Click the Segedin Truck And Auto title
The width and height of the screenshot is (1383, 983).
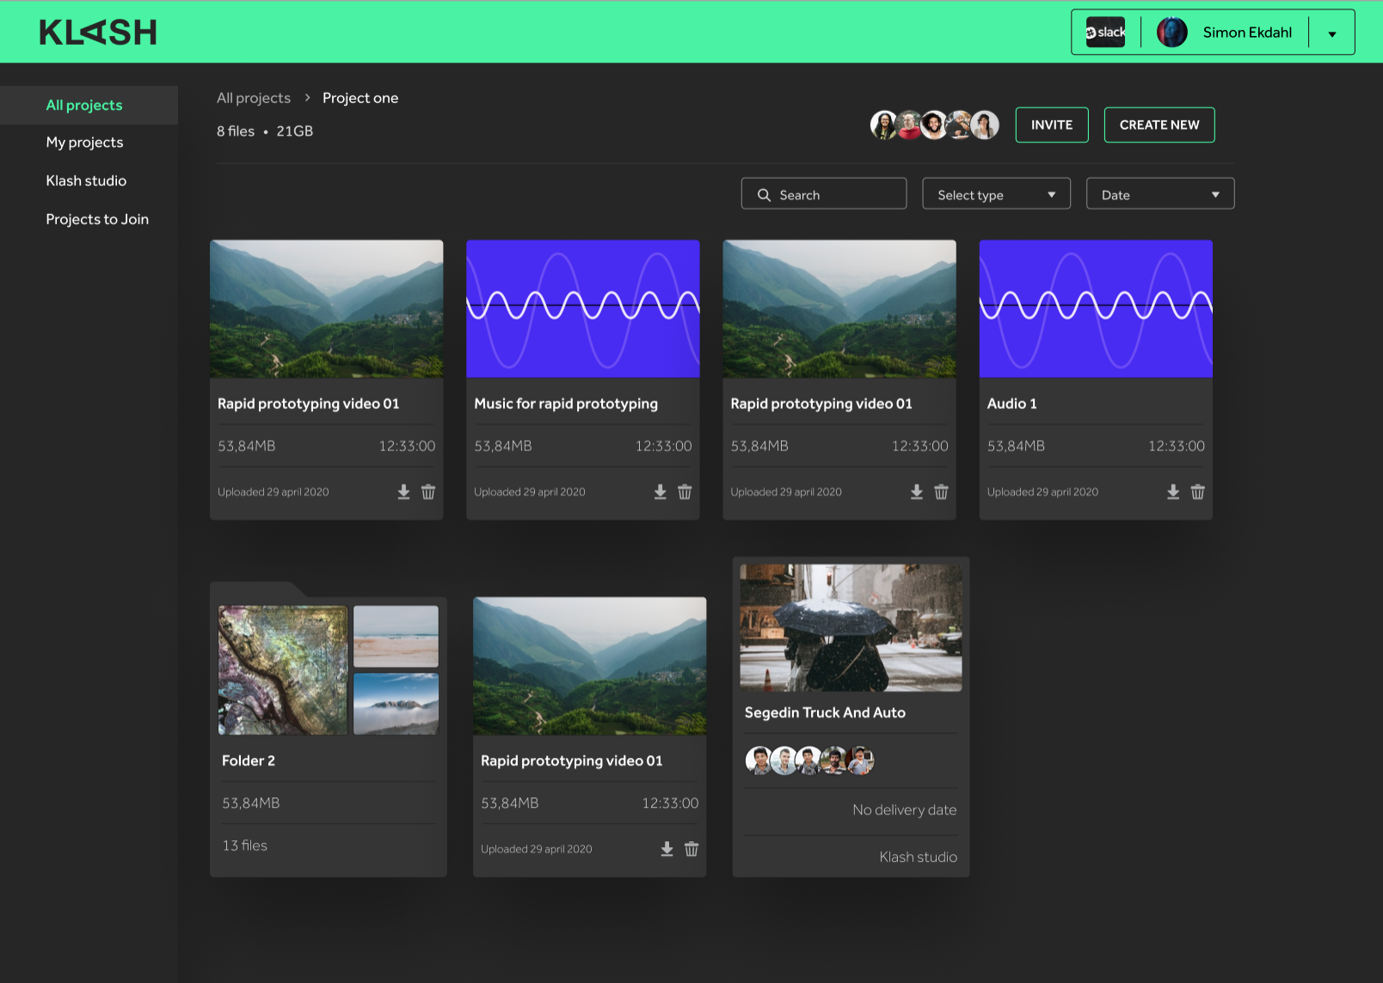tap(825, 712)
